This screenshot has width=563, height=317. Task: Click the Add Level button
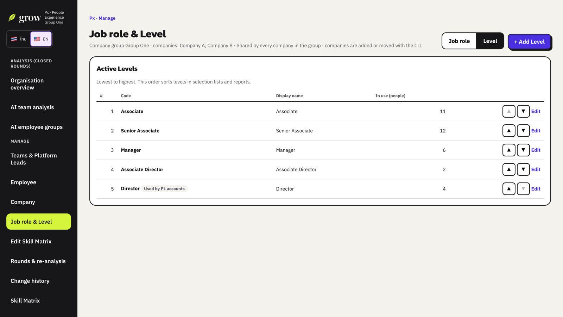[529, 42]
